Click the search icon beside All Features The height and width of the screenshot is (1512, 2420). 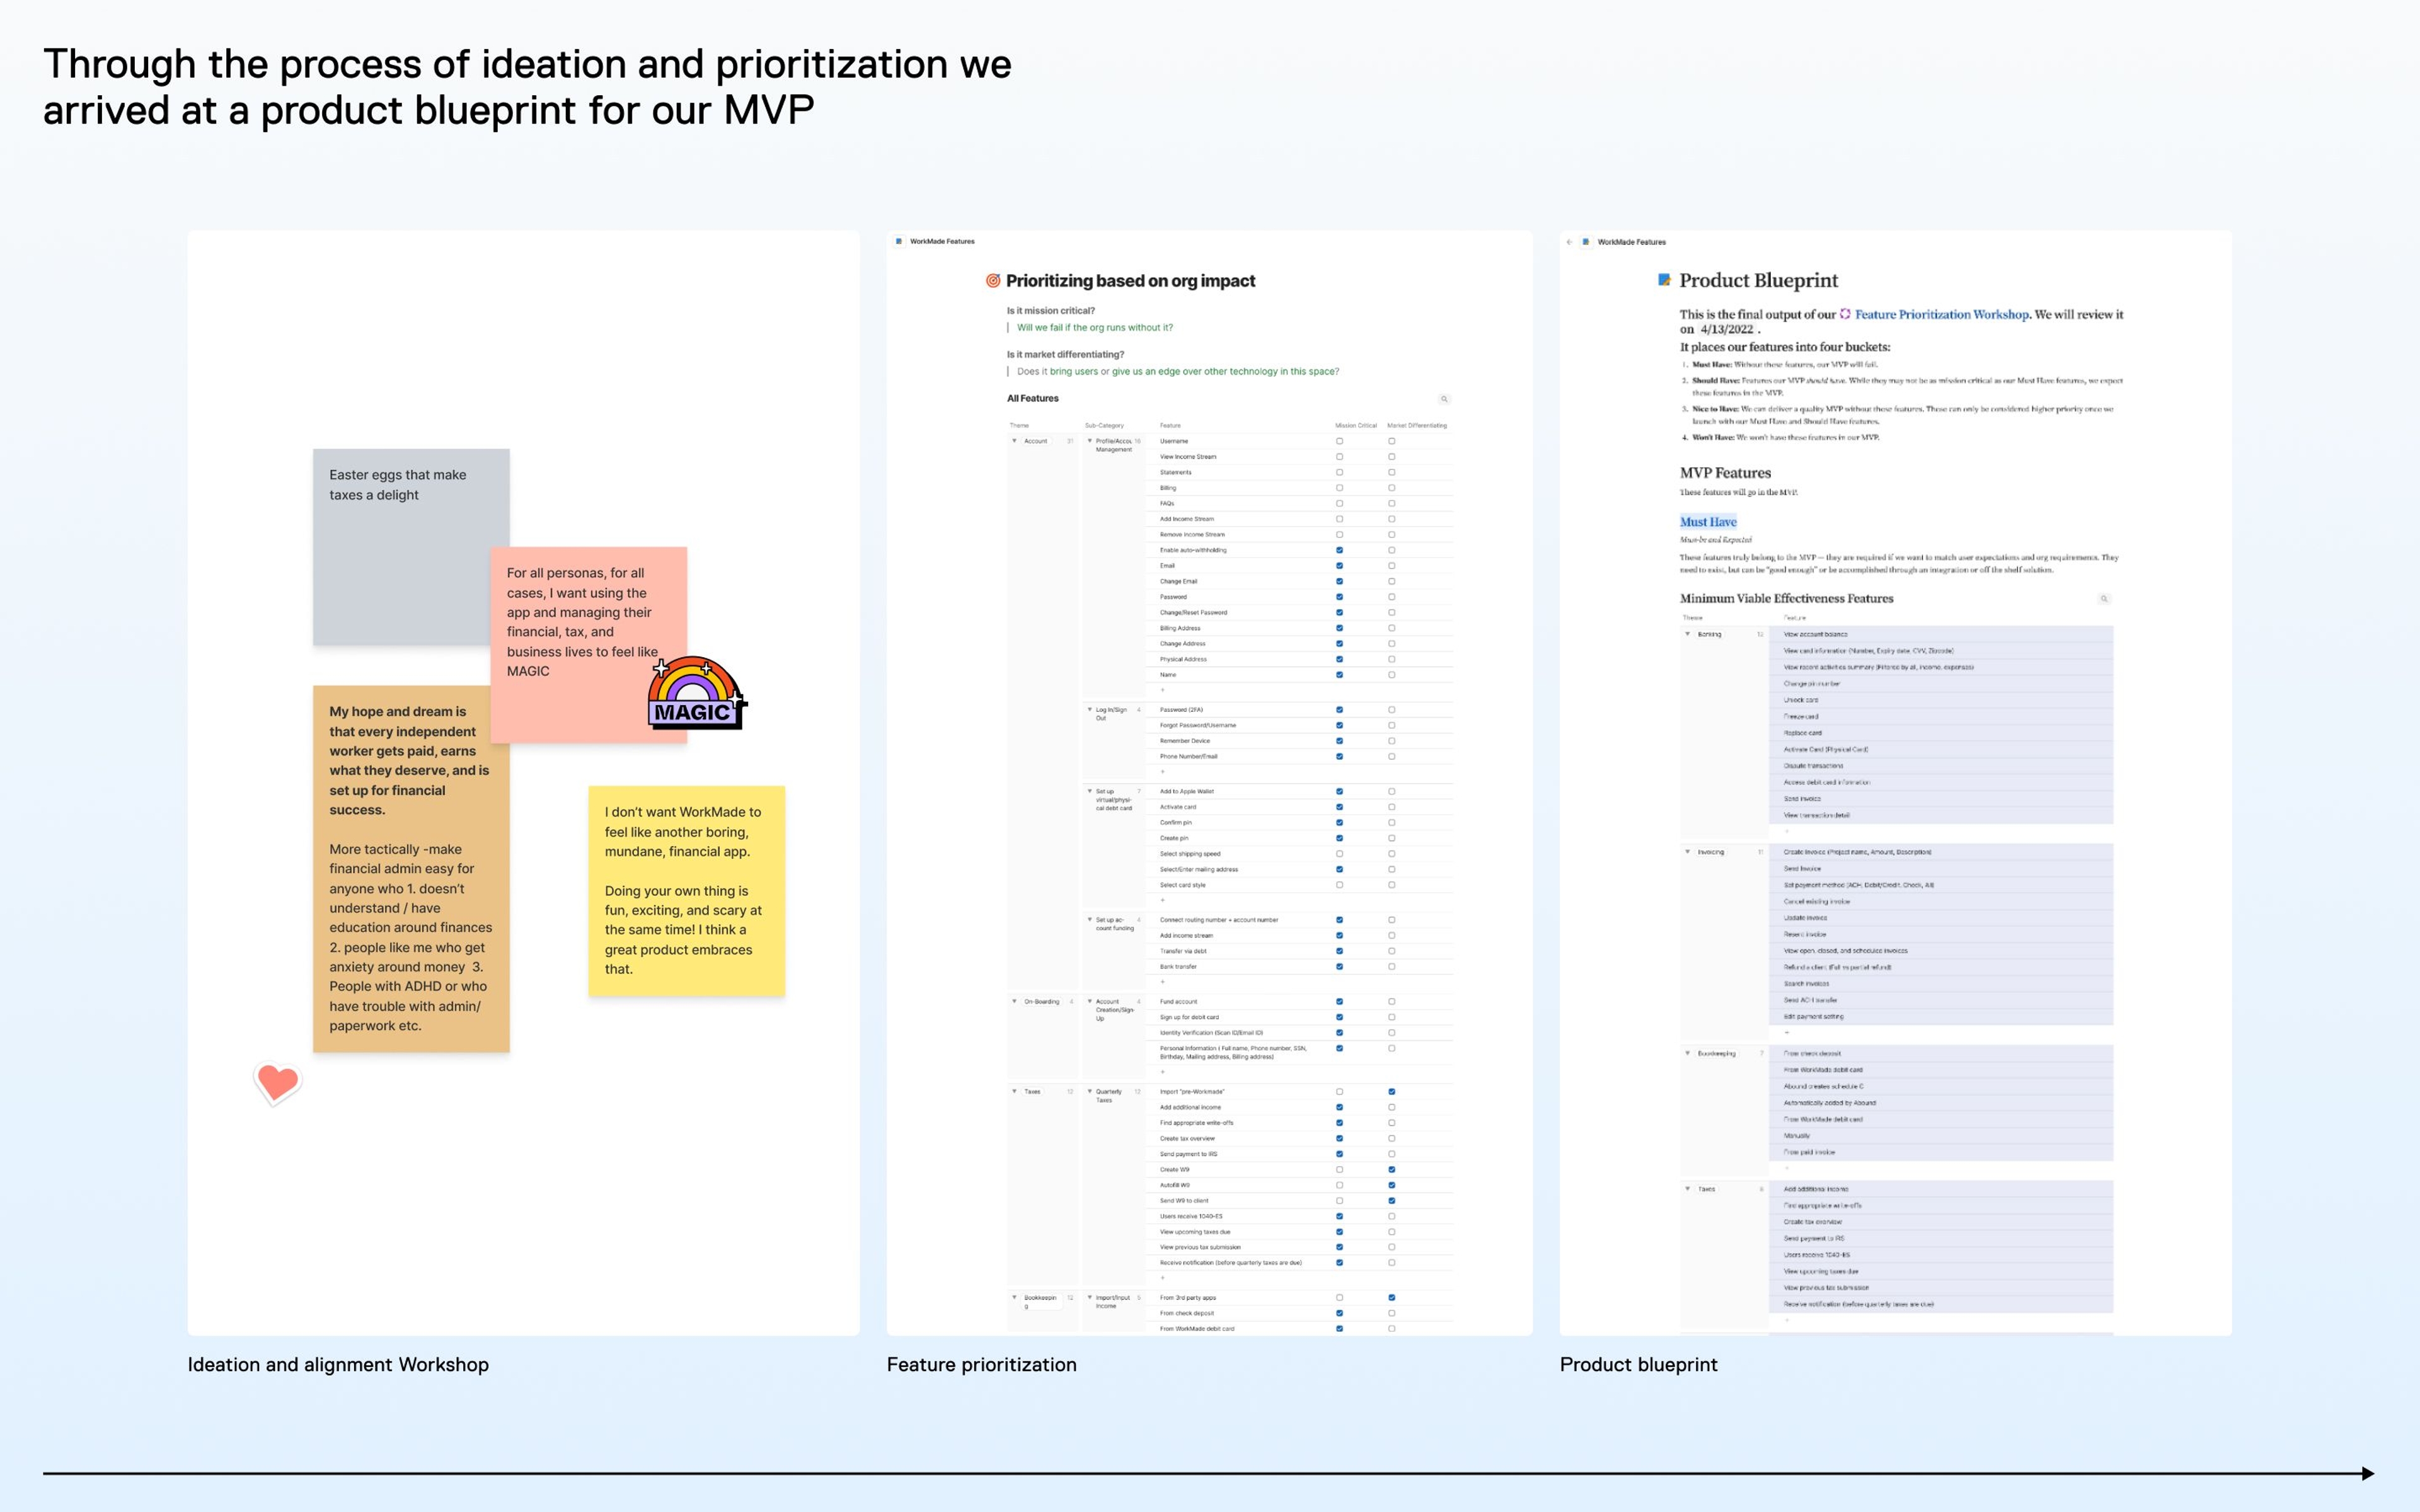[1444, 399]
